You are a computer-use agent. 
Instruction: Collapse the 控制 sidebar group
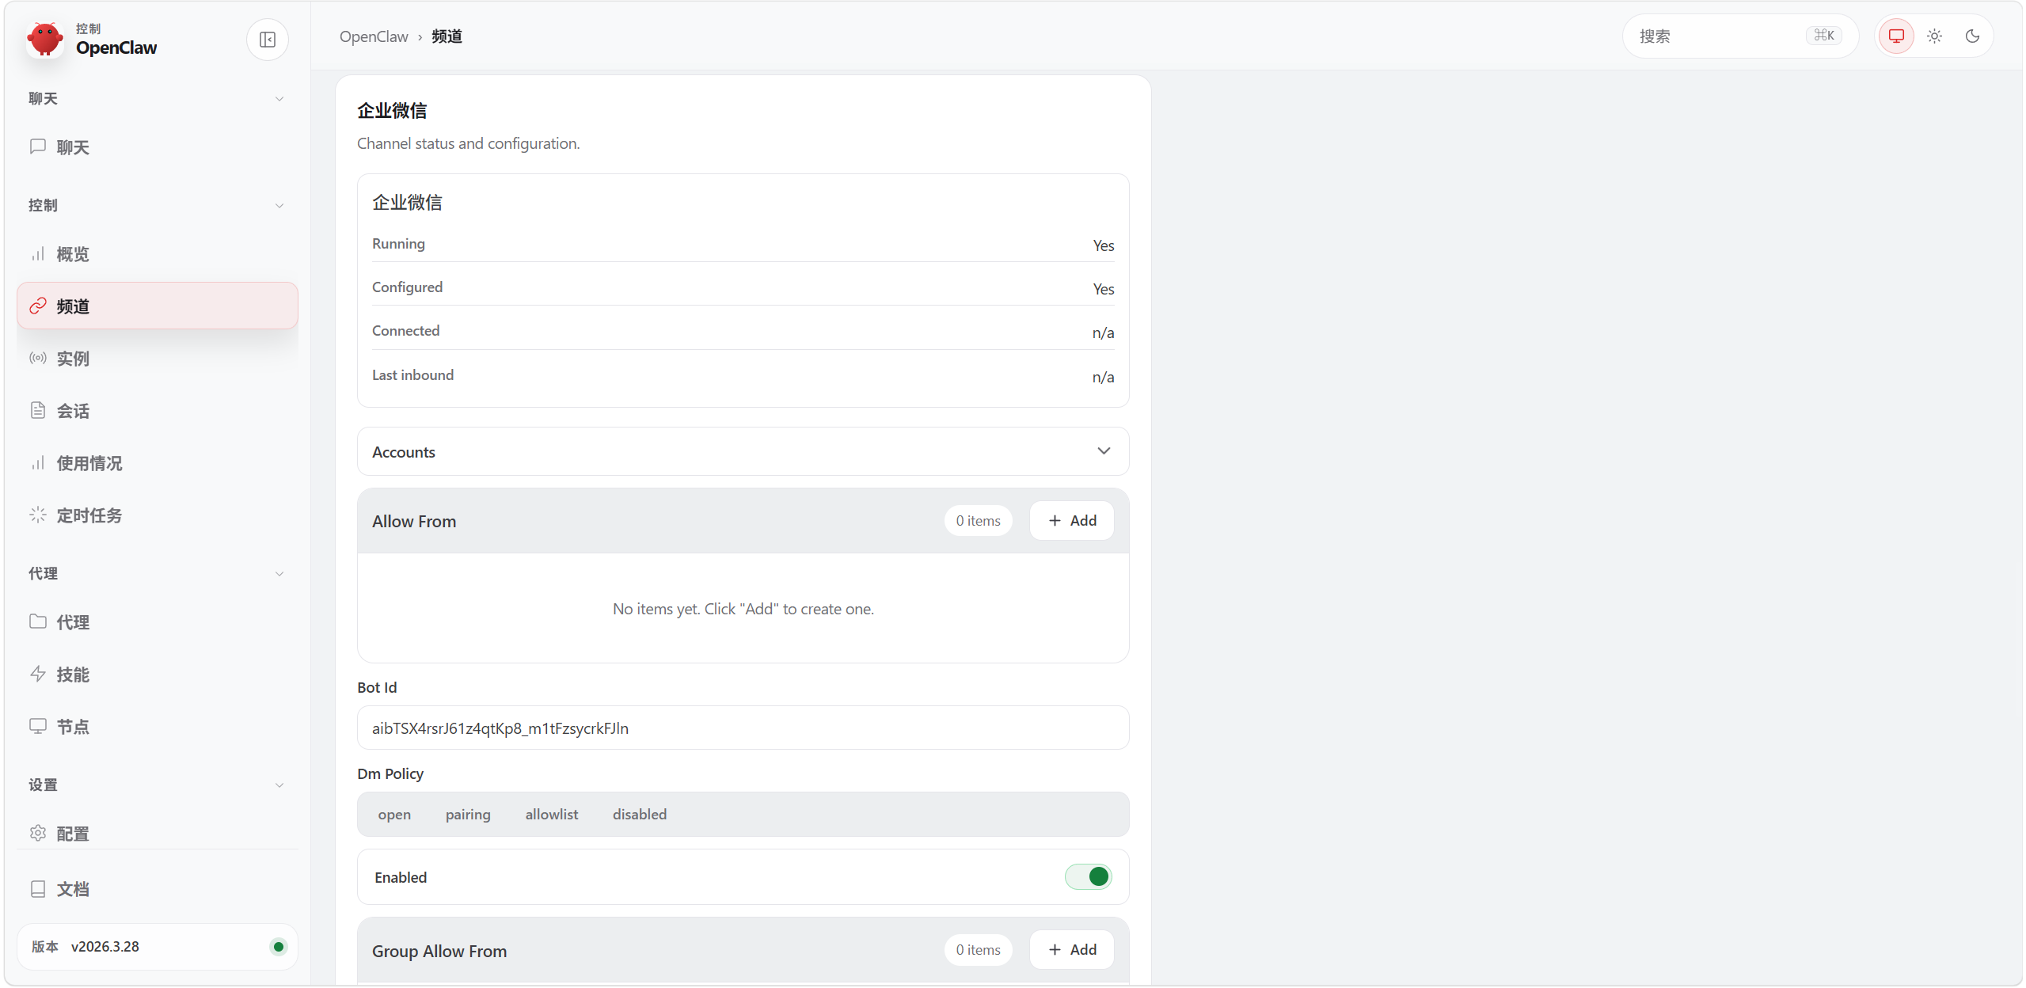tap(279, 206)
